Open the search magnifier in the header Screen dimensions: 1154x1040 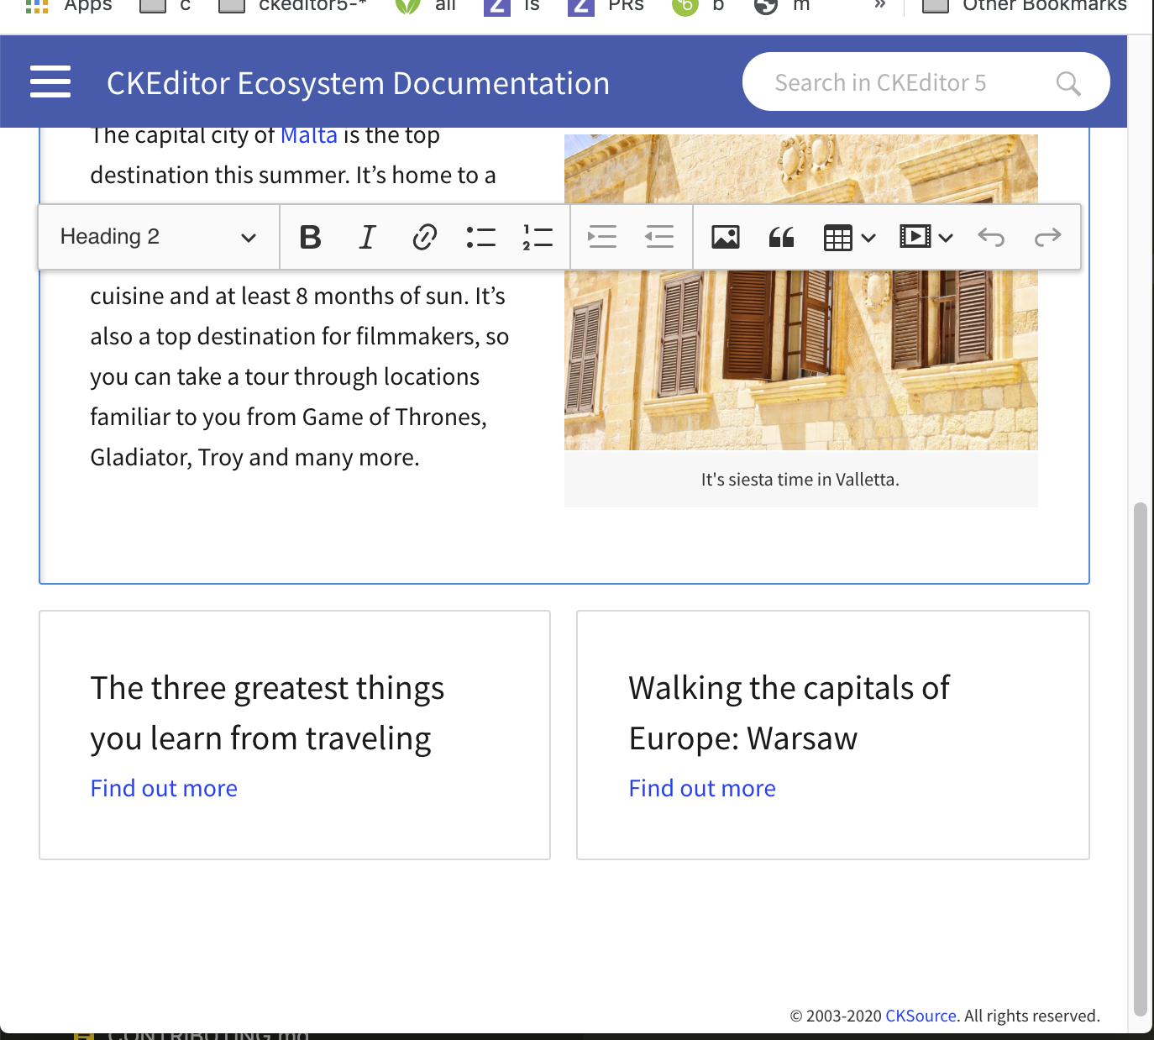(1067, 81)
